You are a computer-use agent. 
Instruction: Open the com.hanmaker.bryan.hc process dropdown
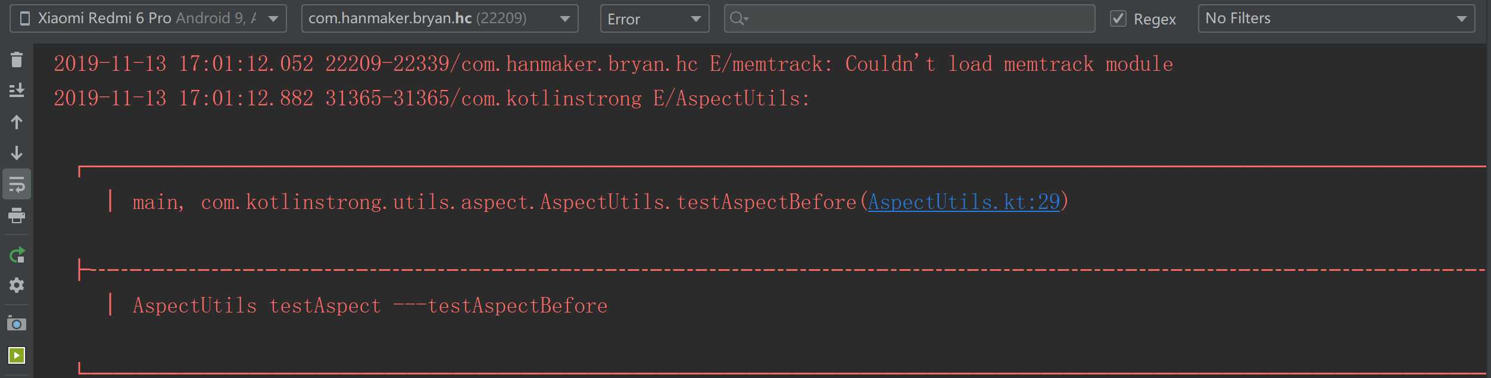pos(440,18)
